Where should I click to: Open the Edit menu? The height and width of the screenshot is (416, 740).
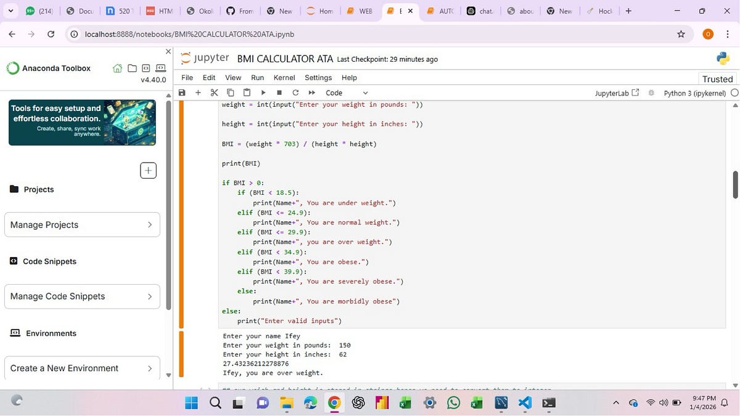tap(209, 78)
